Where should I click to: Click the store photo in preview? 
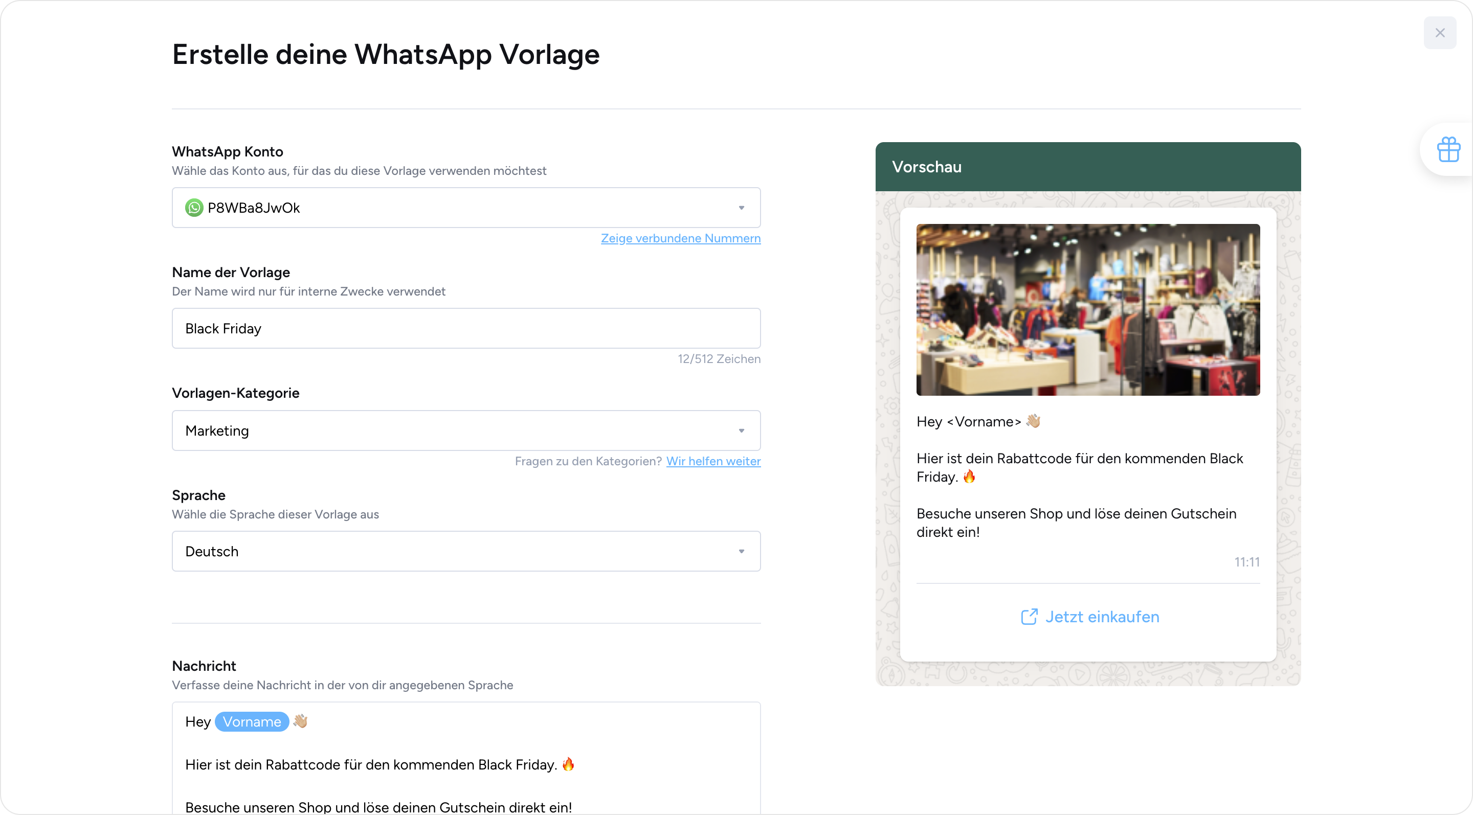coord(1087,310)
